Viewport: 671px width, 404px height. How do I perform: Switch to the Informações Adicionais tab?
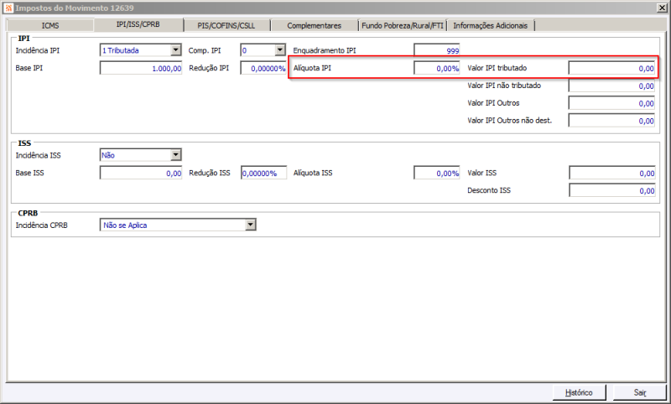[x=491, y=26]
